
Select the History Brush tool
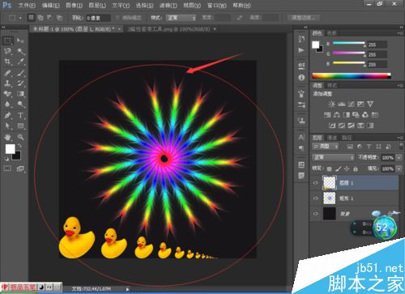pyautogui.click(x=20, y=83)
